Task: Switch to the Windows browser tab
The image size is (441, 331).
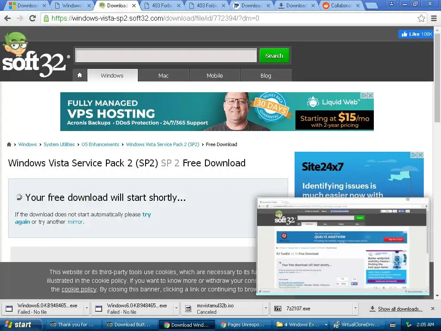Action: (72, 5)
